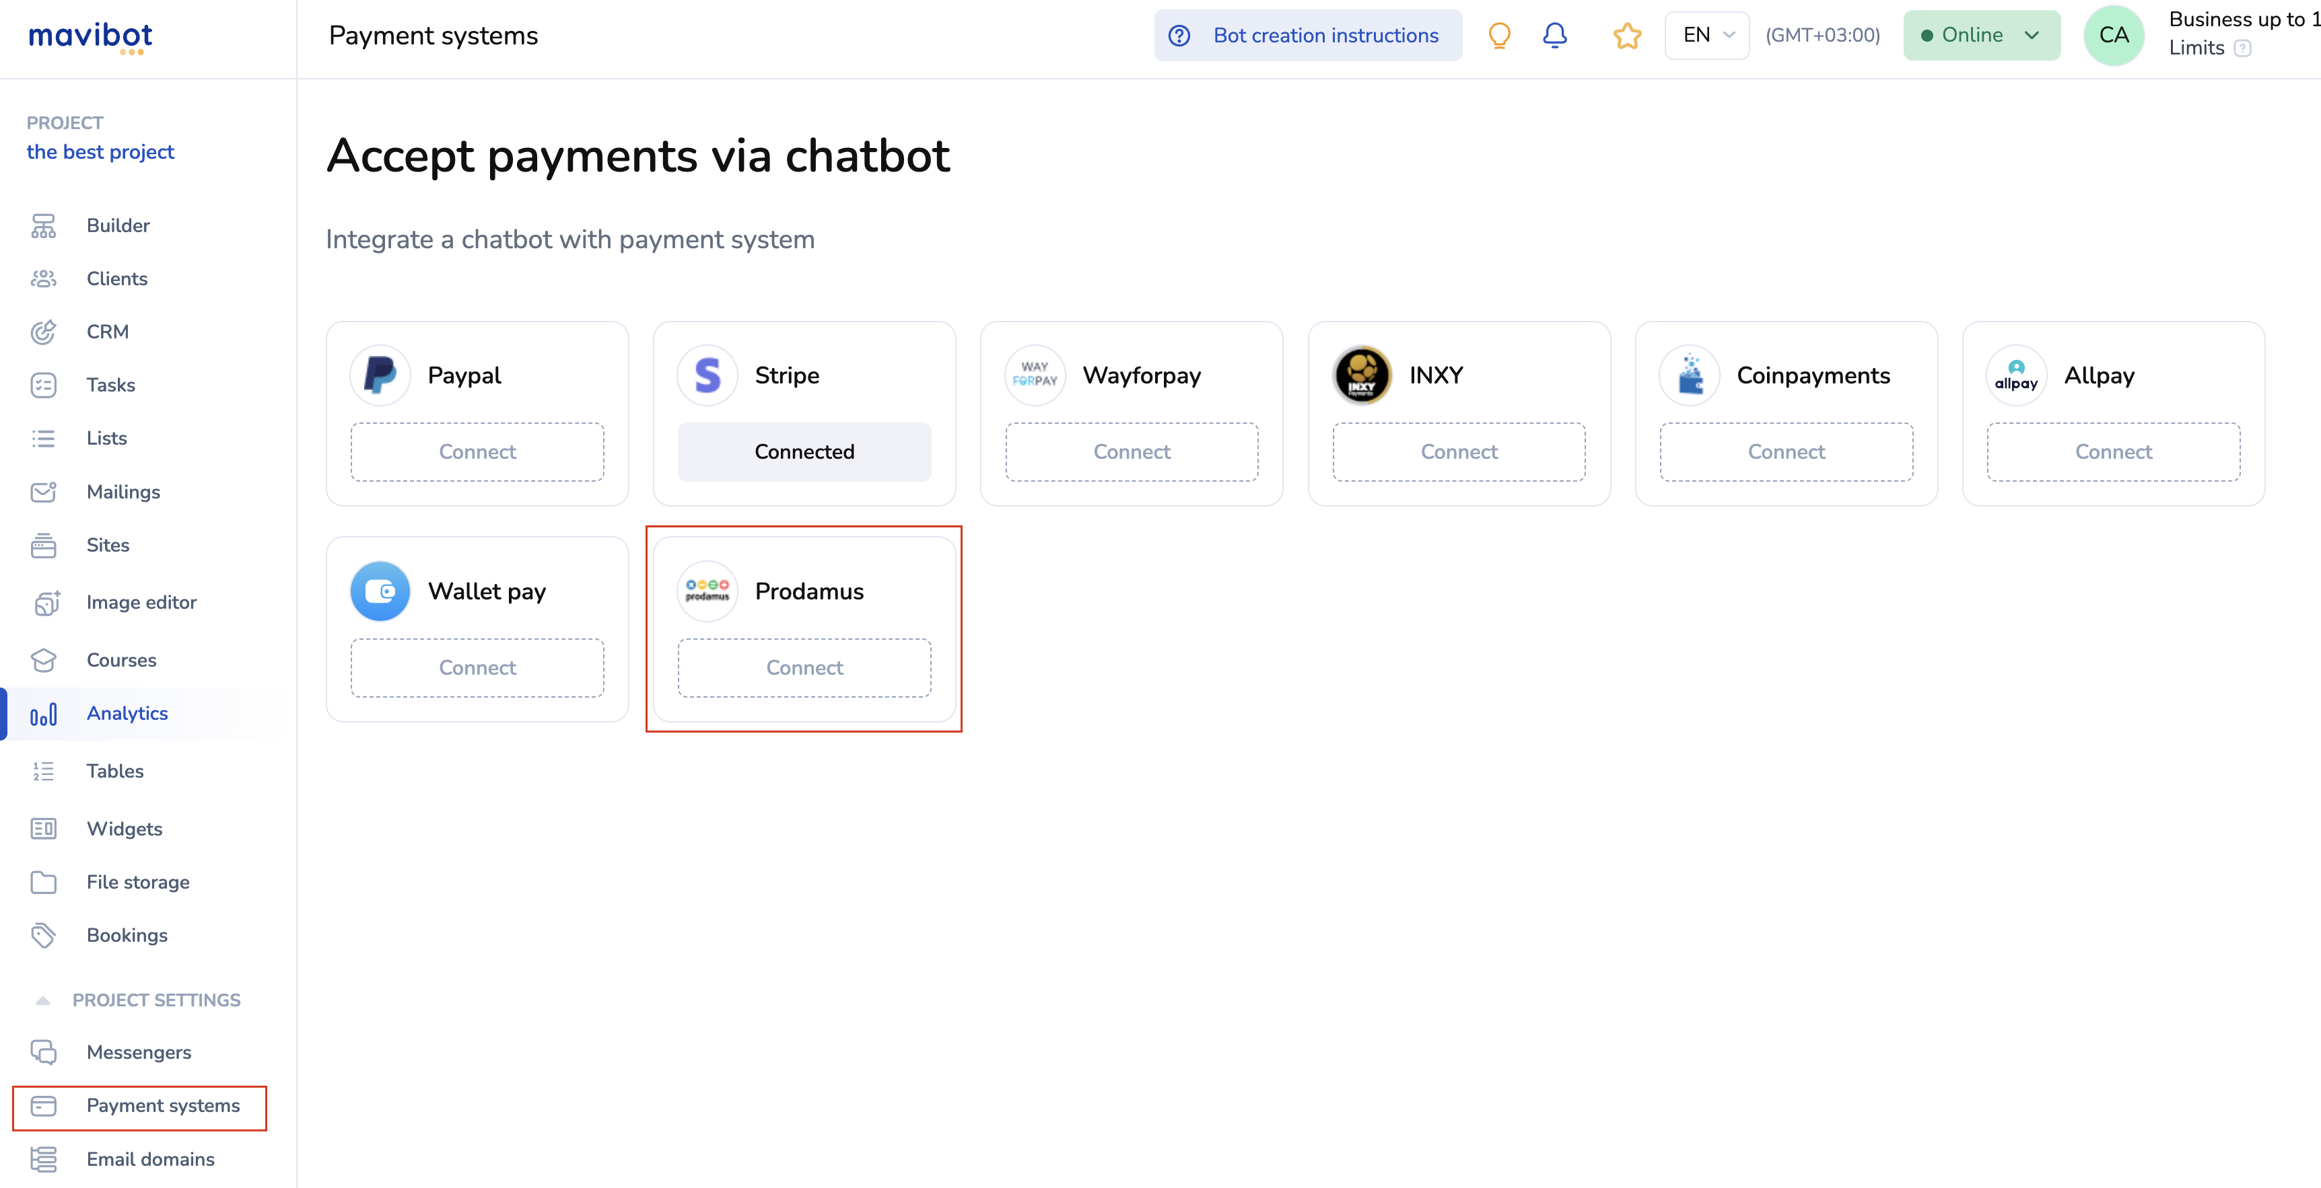Click the Stripe logo icon
The width and height of the screenshot is (2321, 1188).
(x=707, y=375)
